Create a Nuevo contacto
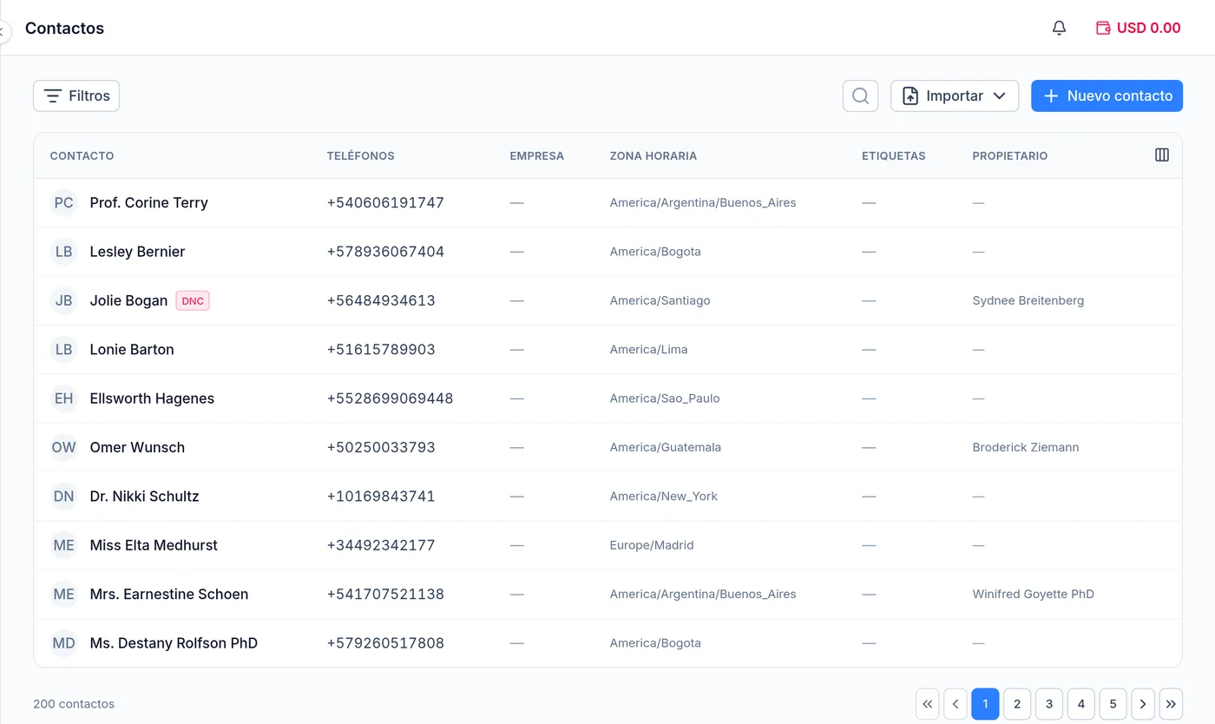The width and height of the screenshot is (1215, 724). [1107, 95]
